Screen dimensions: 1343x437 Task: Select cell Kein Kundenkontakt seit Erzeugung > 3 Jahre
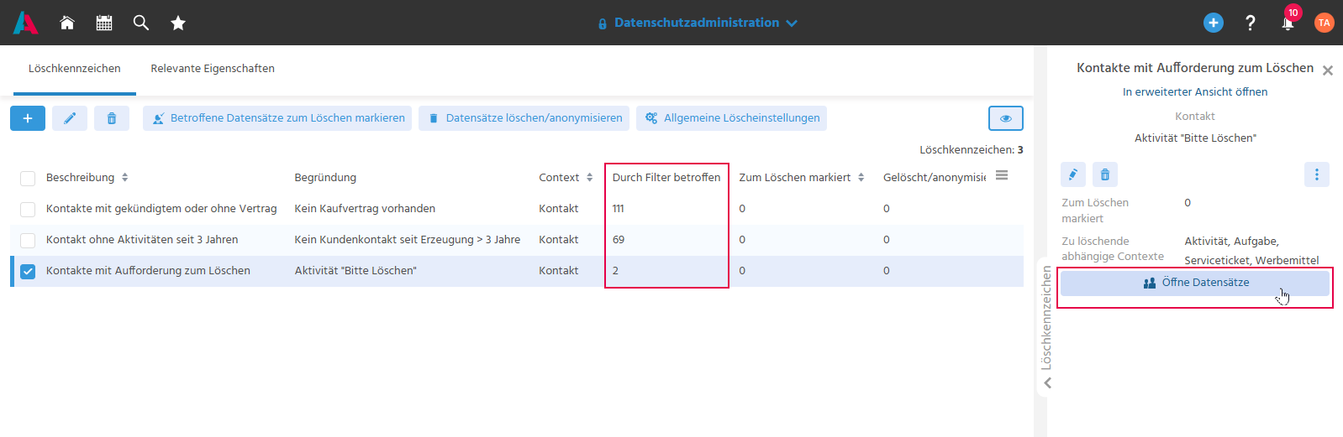[408, 240]
